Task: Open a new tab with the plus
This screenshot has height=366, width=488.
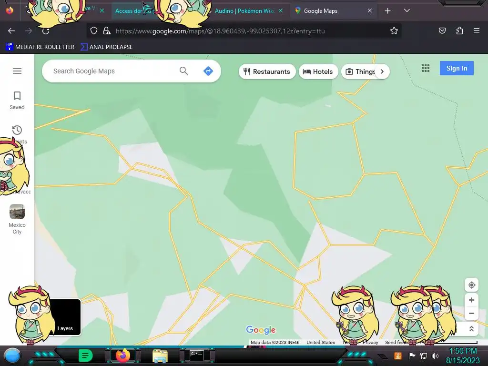Action: click(388, 11)
